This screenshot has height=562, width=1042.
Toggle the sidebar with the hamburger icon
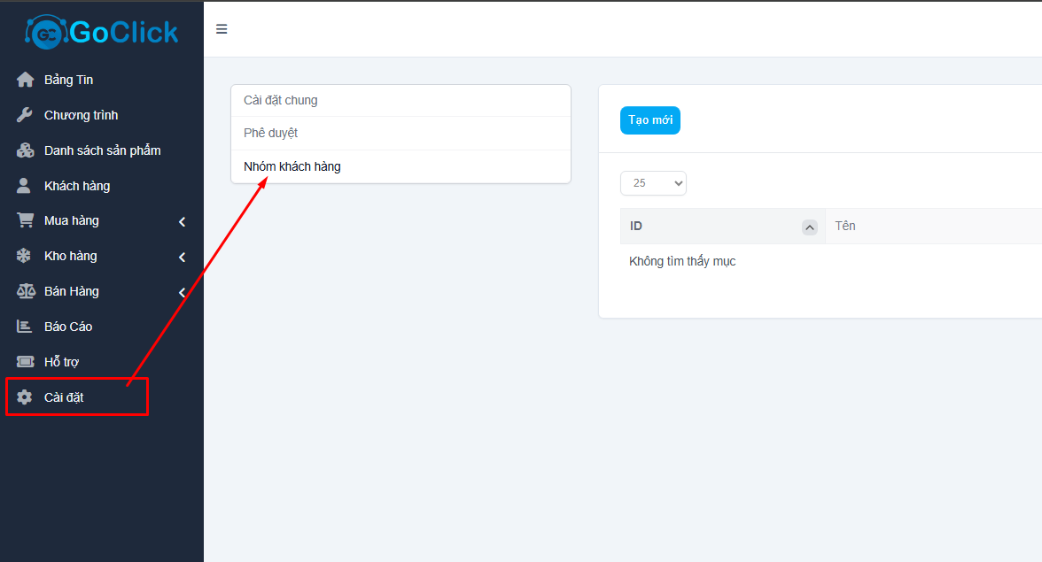222,29
